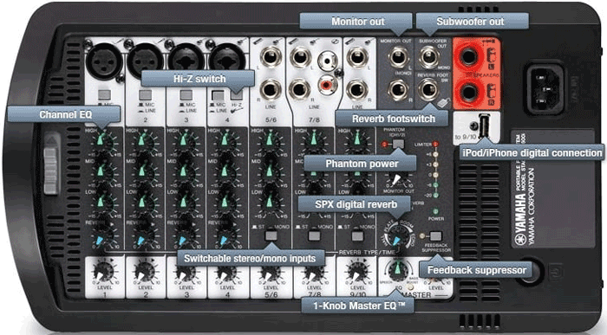
Task: Click the channel 9/10 R input jack
Action: 357,90
